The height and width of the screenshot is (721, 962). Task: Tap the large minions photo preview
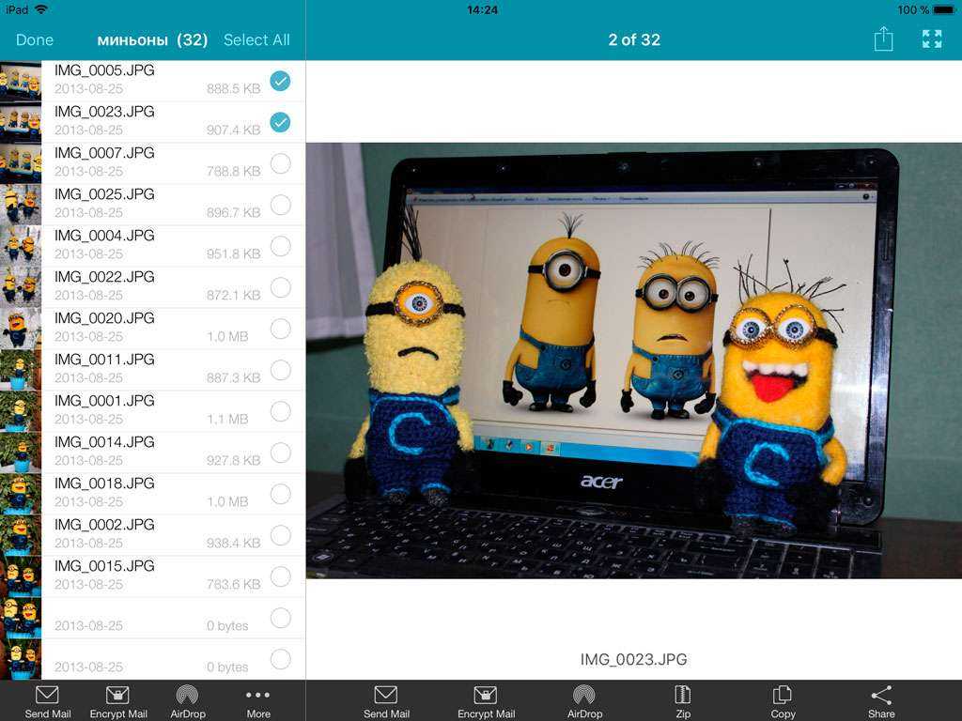633,360
